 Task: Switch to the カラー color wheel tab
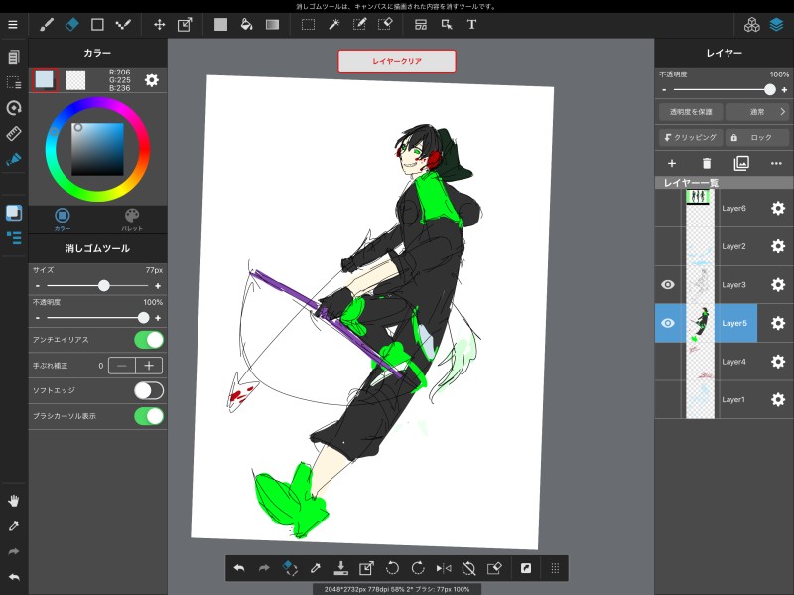pyautogui.click(x=63, y=220)
